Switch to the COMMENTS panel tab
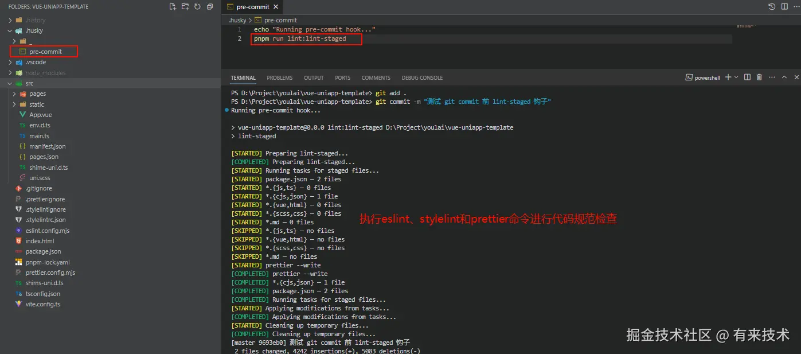Image resolution: width=801 pixels, height=354 pixels. click(376, 77)
